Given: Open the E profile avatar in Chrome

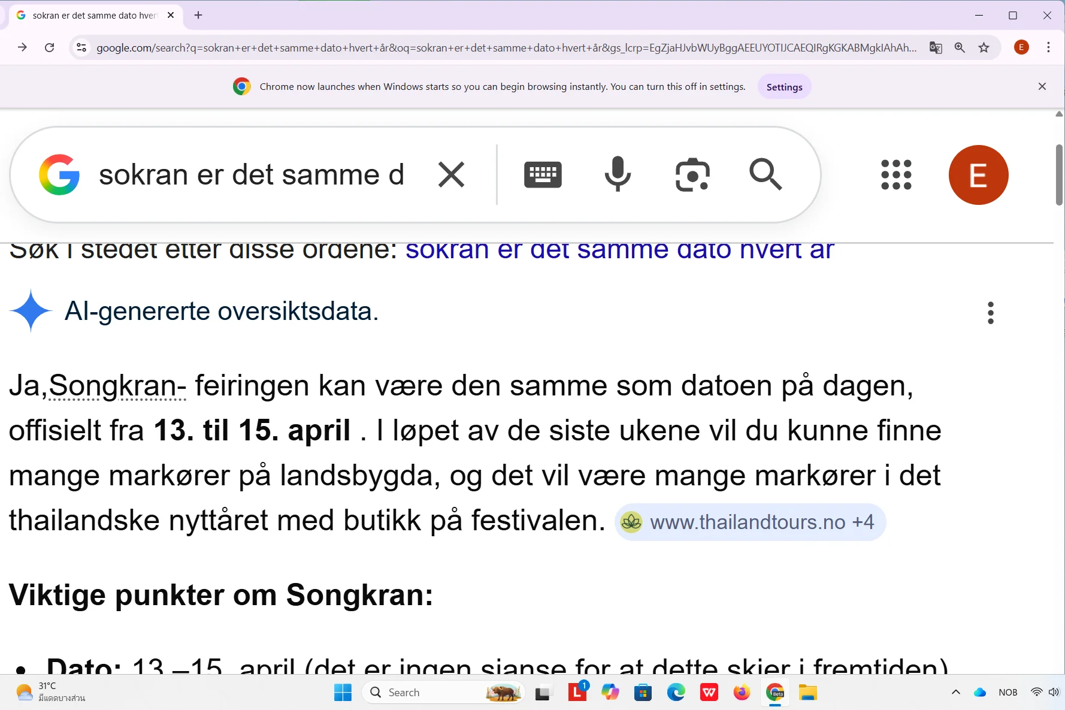Looking at the screenshot, I should click(x=1021, y=47).
